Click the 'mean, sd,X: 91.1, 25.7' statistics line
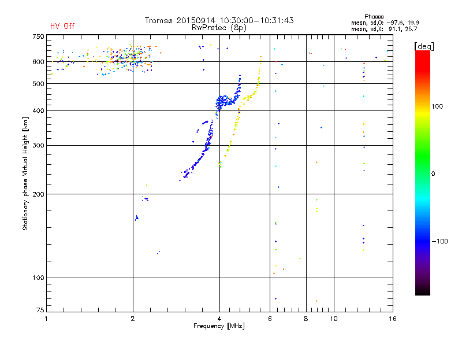This screenshot has width=462, height=347. 384,29
